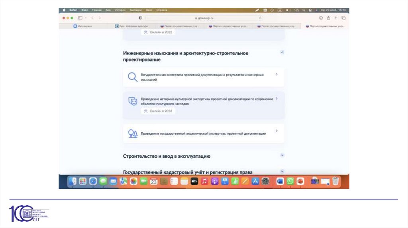Toggle Safari sidebar button
408x228 pixels.
point(80,18)
